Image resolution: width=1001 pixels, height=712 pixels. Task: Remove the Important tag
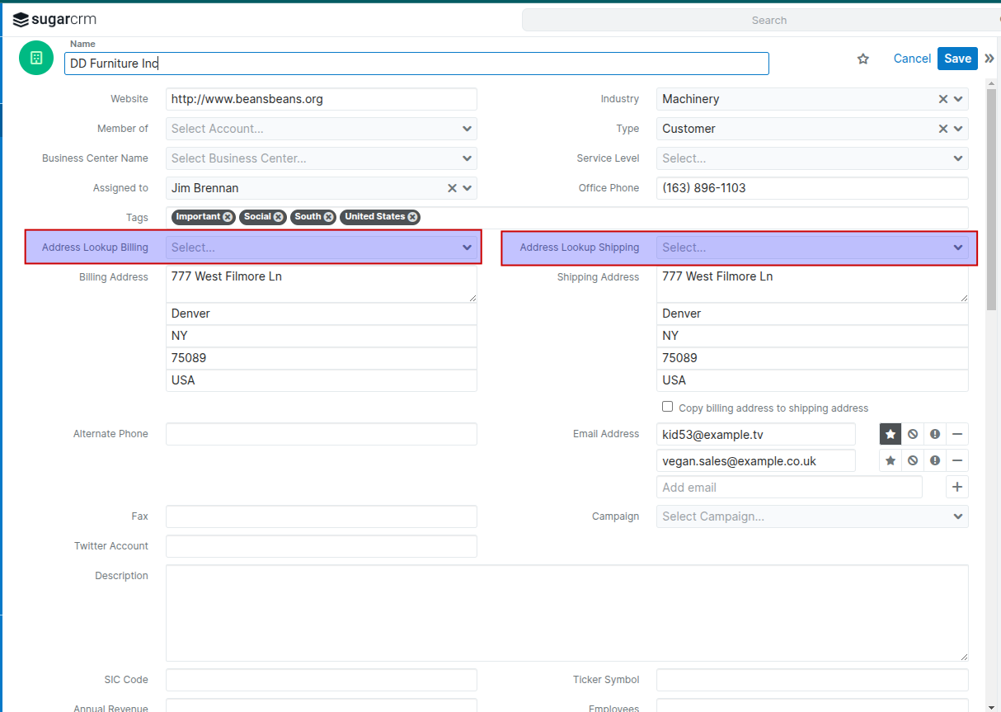tap(228, 217)
